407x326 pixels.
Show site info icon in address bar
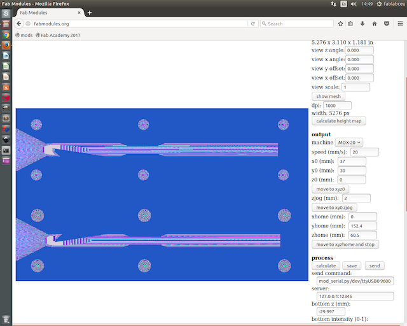click(x=28, y=24)
